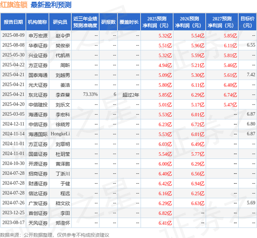
Task: Click the 目标价 column header
Action: 247,22
